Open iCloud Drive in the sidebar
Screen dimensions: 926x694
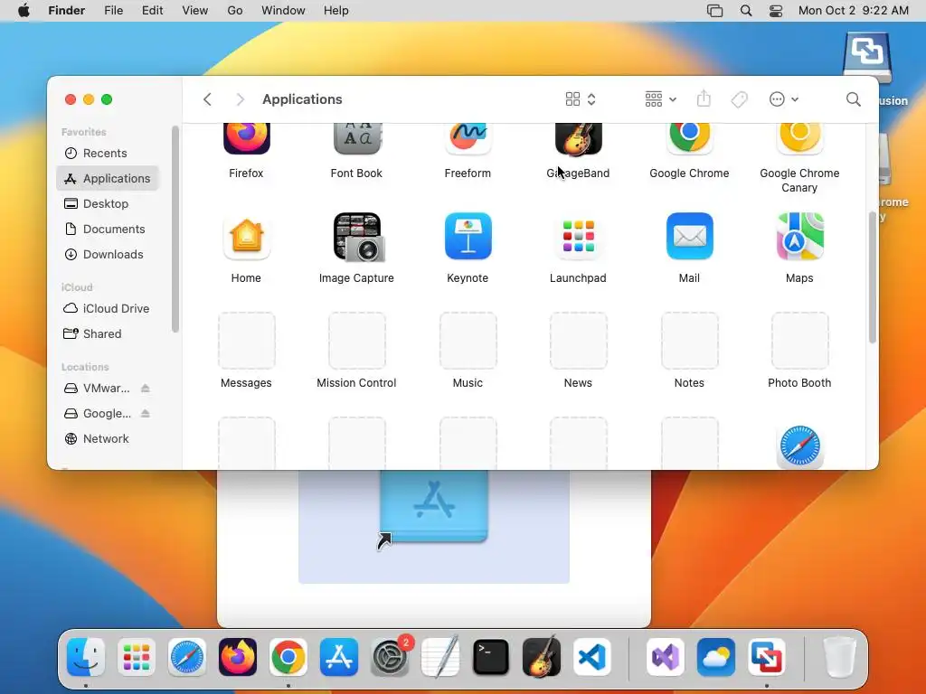click(x=108, y=309)
